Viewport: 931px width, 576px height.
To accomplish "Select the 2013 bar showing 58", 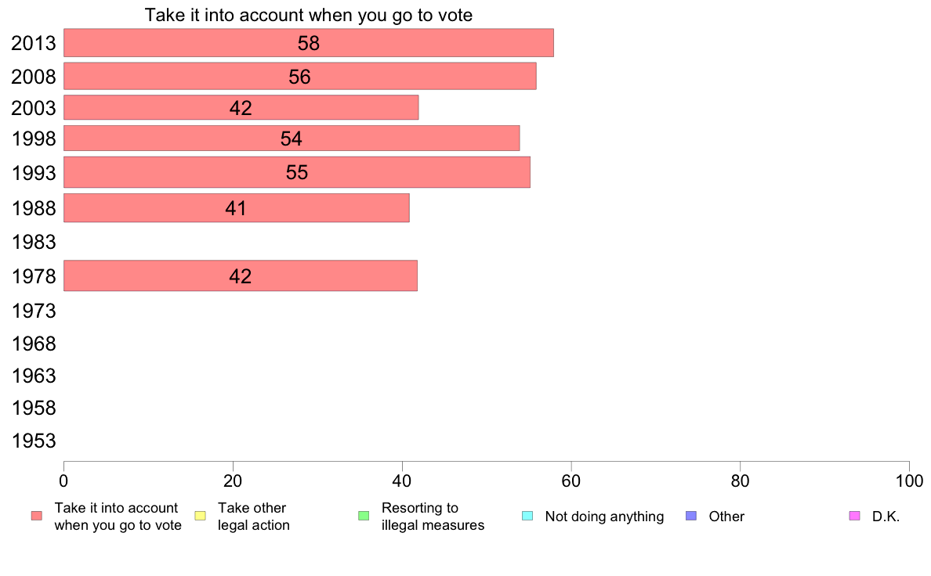I will (x=309, y=43).
